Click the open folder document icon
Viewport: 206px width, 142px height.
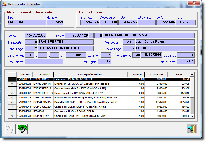click(x=11, y=129)
